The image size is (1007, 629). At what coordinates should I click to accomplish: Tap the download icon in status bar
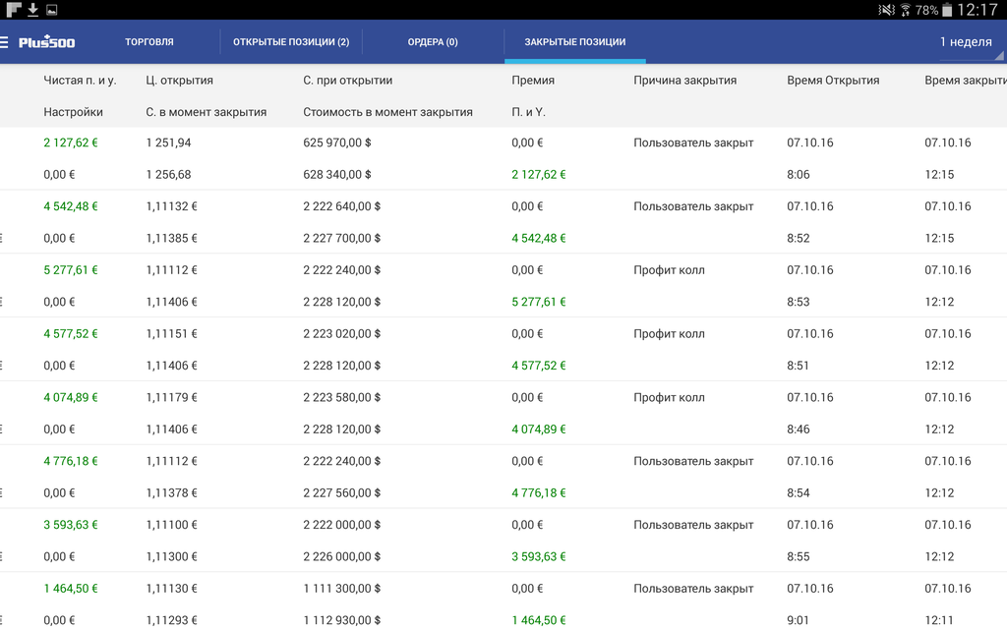(x=32, y=10)
